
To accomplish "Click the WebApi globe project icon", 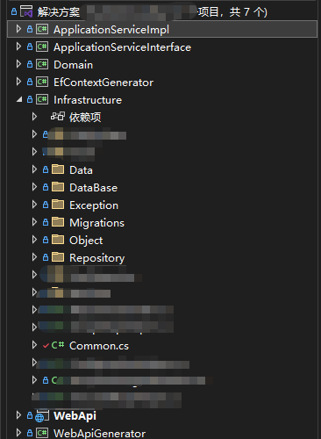I will [x=42, y=416].
